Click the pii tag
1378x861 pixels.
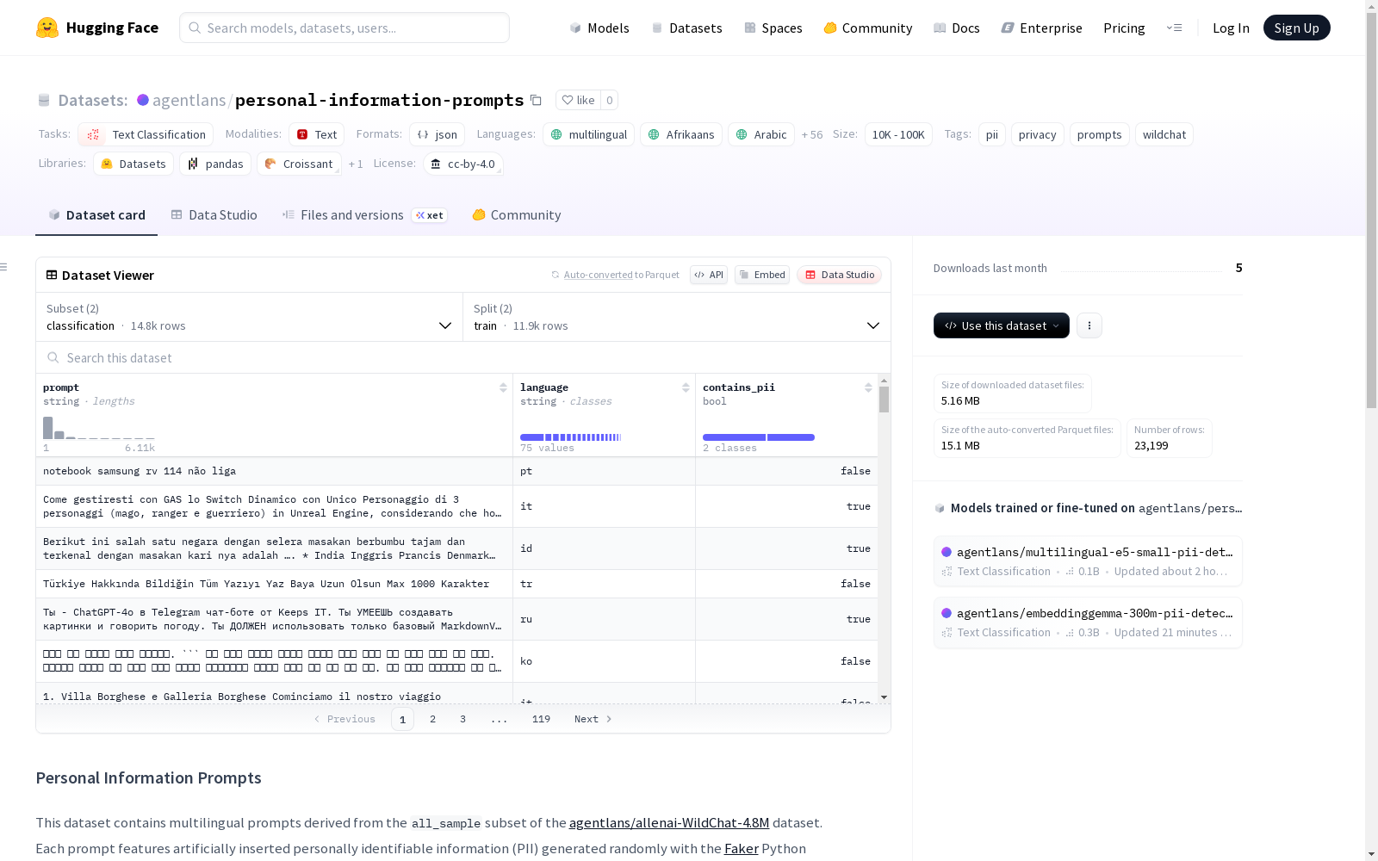tap(992, 134)
